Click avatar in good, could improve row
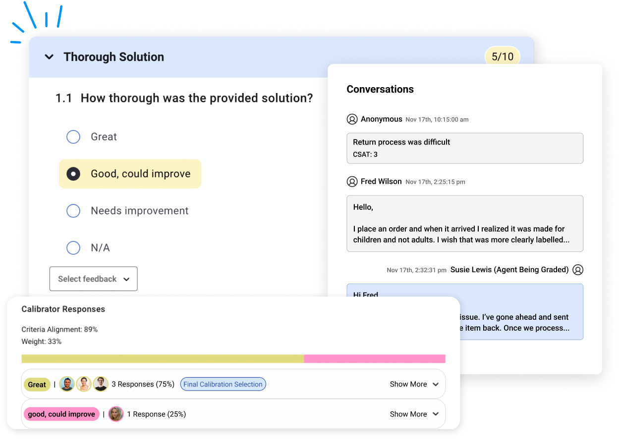The height and width of the screenshot is (439, 619). point(115,414)
